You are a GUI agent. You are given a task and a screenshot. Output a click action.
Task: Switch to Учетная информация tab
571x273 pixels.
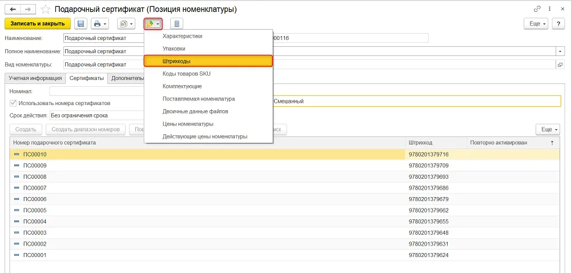click(35, 78)
